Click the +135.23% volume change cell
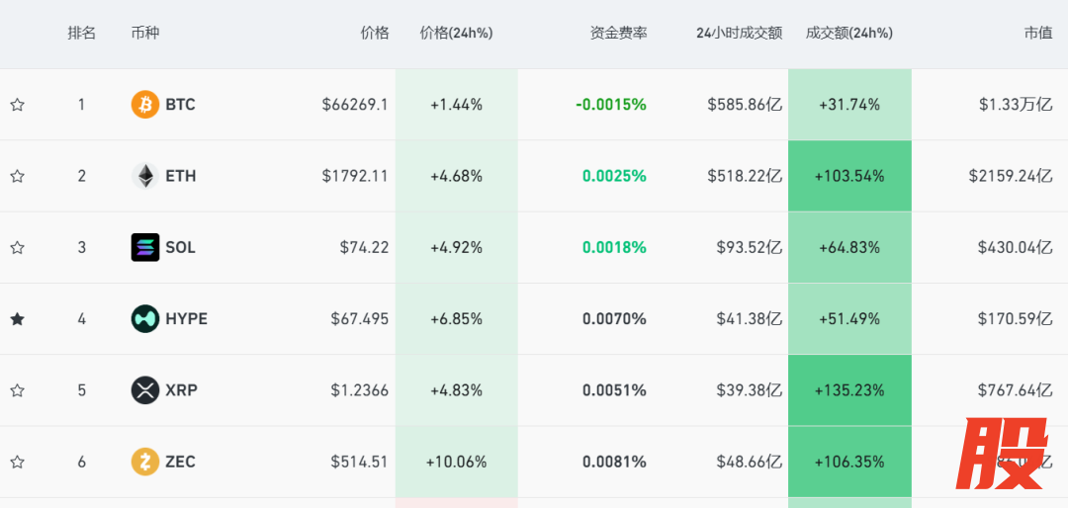Viewport: 1068px width, 508px height. 849,390
